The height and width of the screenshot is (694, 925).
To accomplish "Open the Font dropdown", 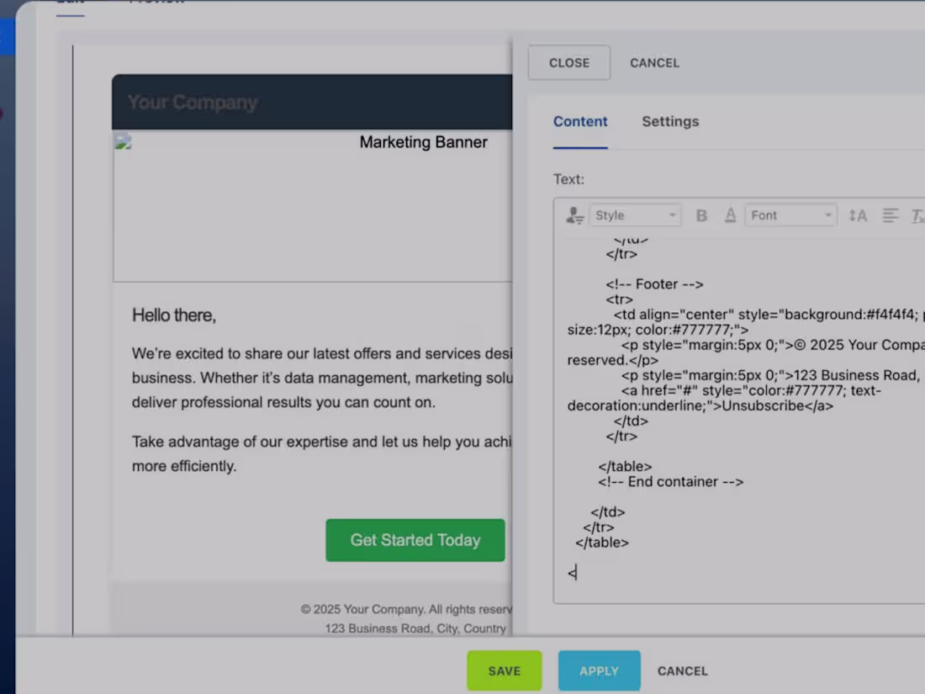I will pos(786,215).
